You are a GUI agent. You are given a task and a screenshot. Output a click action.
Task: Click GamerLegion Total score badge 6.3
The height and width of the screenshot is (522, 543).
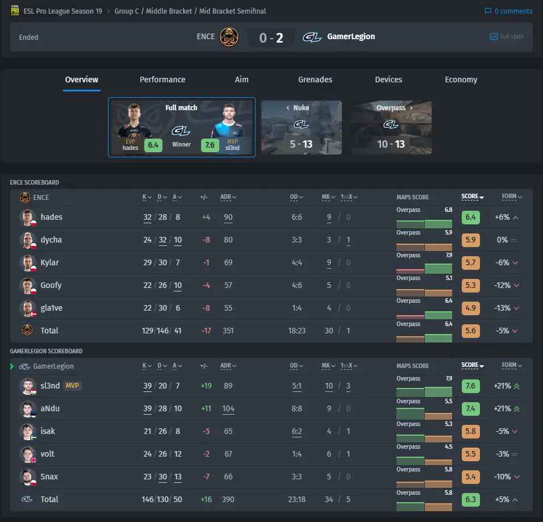pyautogui.click(x=471, y=499)
